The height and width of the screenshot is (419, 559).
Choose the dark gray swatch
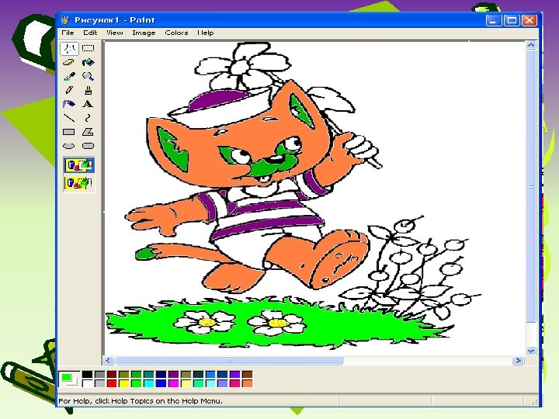[x=100, y=374]
